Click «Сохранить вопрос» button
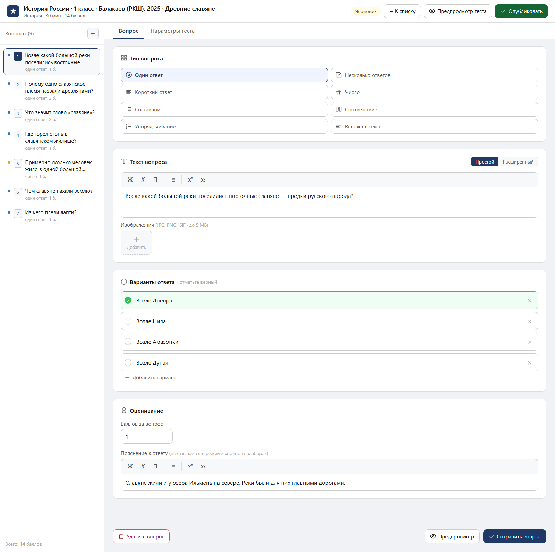Screen dimensions: 555x552 point(515,537)
